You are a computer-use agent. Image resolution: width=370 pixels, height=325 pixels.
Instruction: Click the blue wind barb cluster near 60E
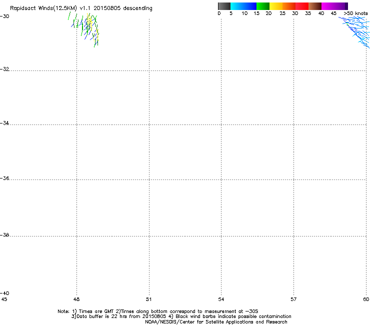[354, 32]
